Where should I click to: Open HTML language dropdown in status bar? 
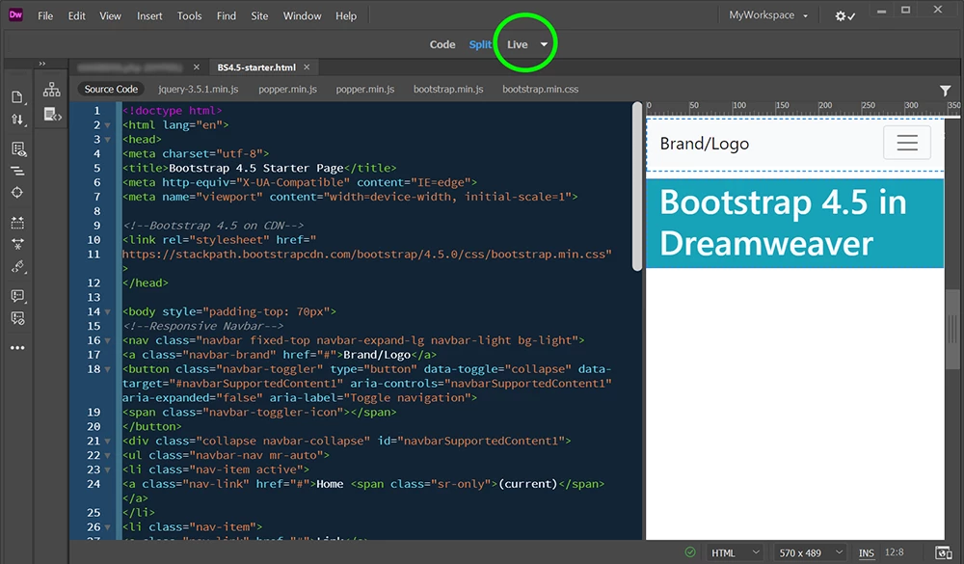736,553
